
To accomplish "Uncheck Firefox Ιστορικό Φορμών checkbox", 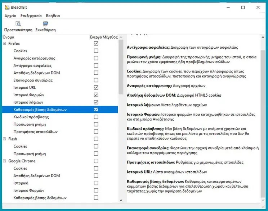I will [96, 95].
